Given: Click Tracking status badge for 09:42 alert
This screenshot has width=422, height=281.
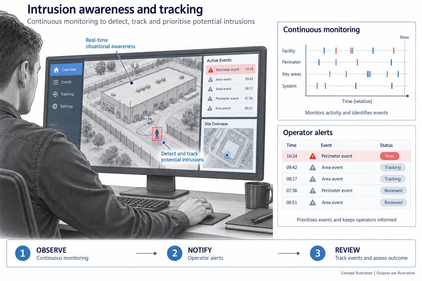Looking at the screenshot, I should point(393,167).
